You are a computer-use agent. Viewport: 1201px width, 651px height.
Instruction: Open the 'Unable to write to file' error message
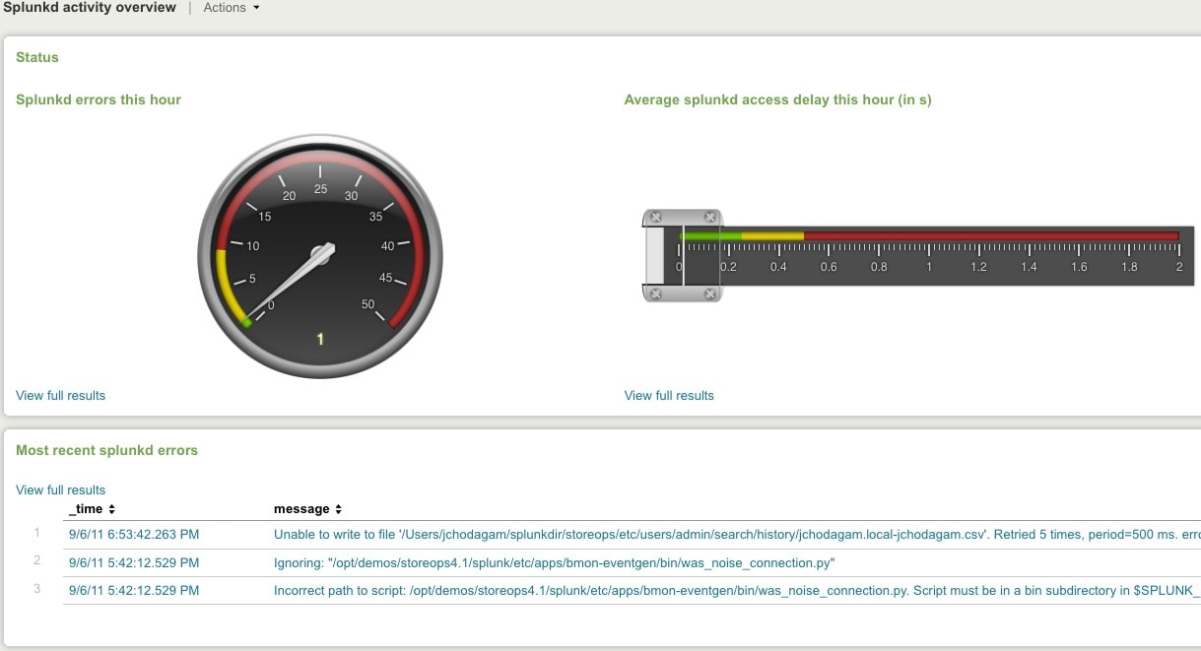[x=737, y=535]
